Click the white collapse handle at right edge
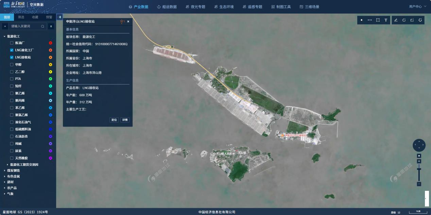This screenshot has height=215, width=431. [x=427, y=199]
